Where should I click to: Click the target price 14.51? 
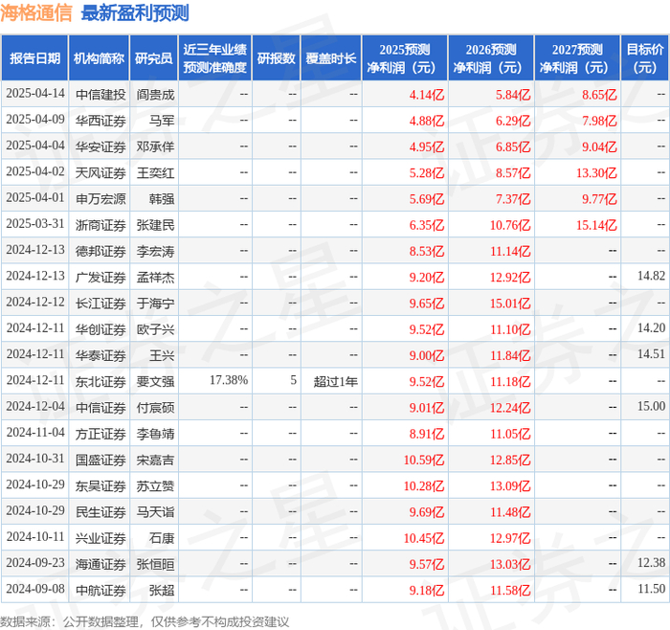[651, 354]
